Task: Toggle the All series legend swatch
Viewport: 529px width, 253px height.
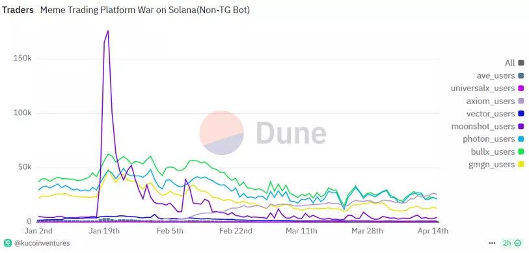Action: click(x=521, y=62)
